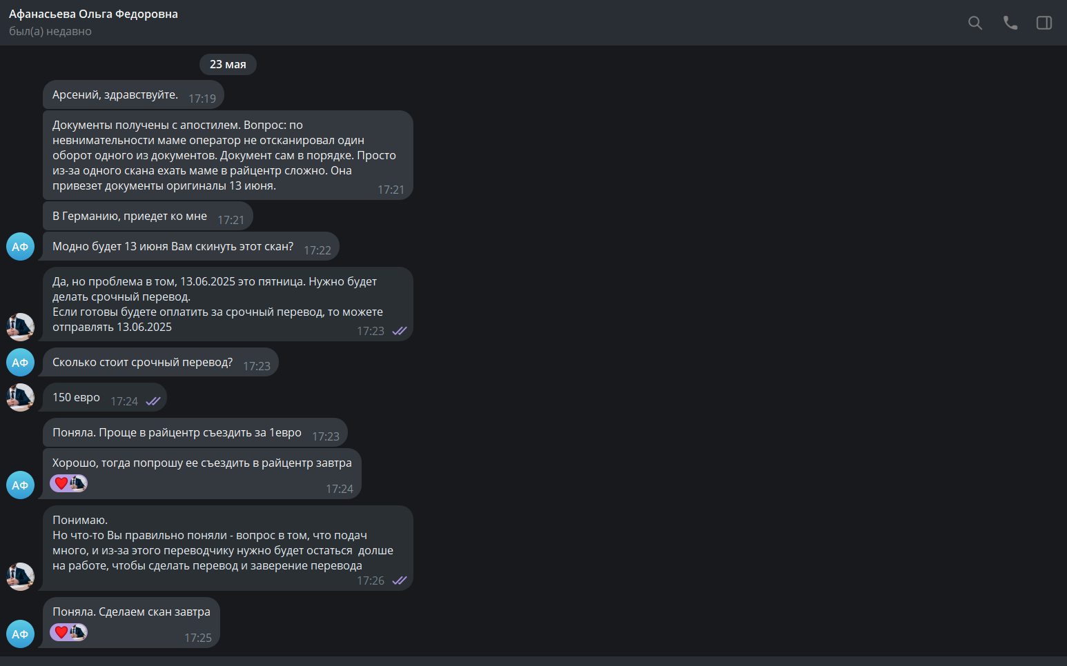The height and width of the screenshot is (666, 1067).
Task: Toggle heart reaction on the райцентр завтра message
Action: pos(61,483)
